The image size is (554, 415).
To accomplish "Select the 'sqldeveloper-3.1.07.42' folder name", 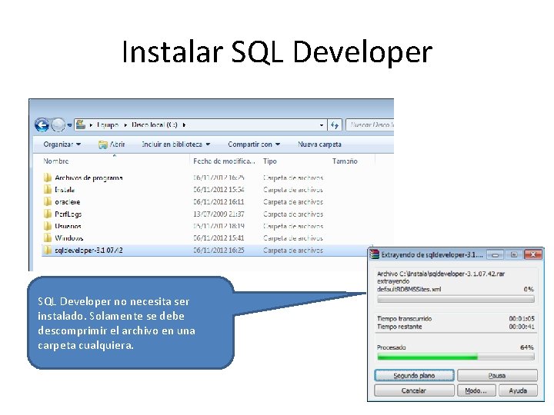I will pyautogui.click(x=88, y=251).
